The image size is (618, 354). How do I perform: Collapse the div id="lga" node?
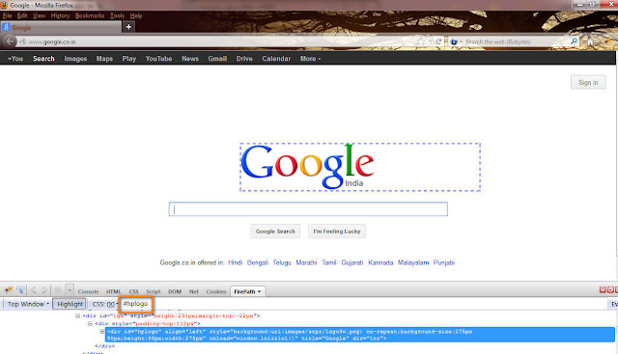[77, 315]
